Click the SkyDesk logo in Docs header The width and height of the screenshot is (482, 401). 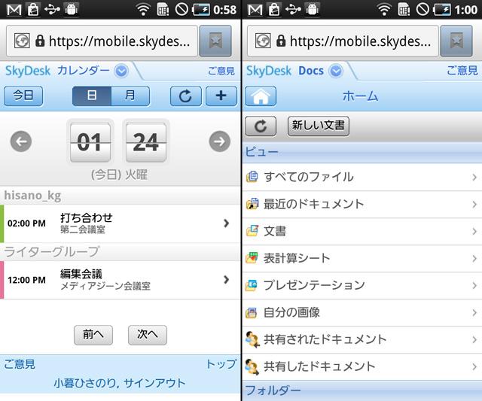tap(269, 71)
